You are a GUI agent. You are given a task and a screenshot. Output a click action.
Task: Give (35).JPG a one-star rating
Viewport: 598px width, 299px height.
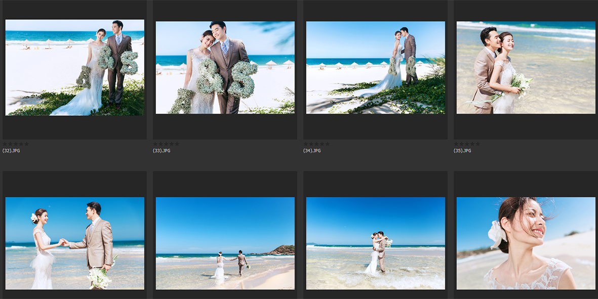(x=456, y=144)
